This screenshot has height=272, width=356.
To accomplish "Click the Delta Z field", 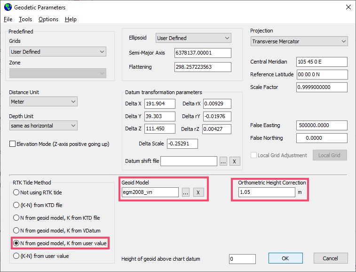I will click(160, 128).
